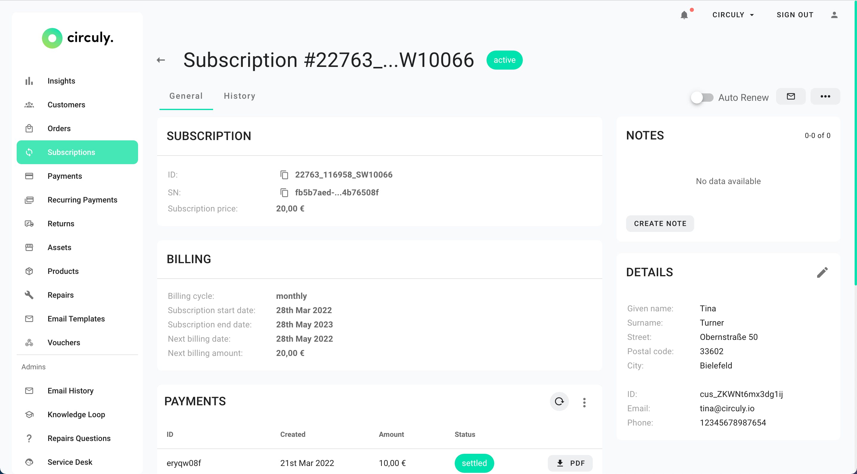Open Subscriptions in the sidebar

point(77,152)
